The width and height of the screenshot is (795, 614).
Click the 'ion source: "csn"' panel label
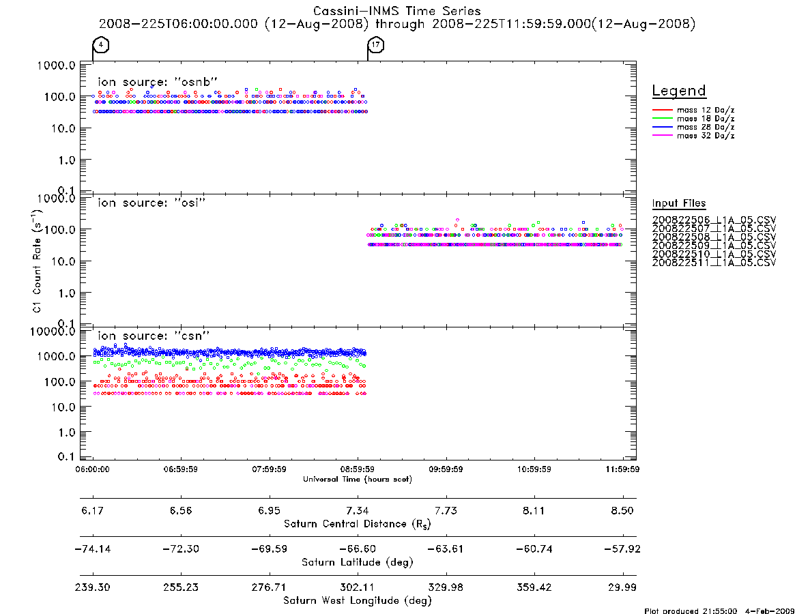(x=154, y=336)
